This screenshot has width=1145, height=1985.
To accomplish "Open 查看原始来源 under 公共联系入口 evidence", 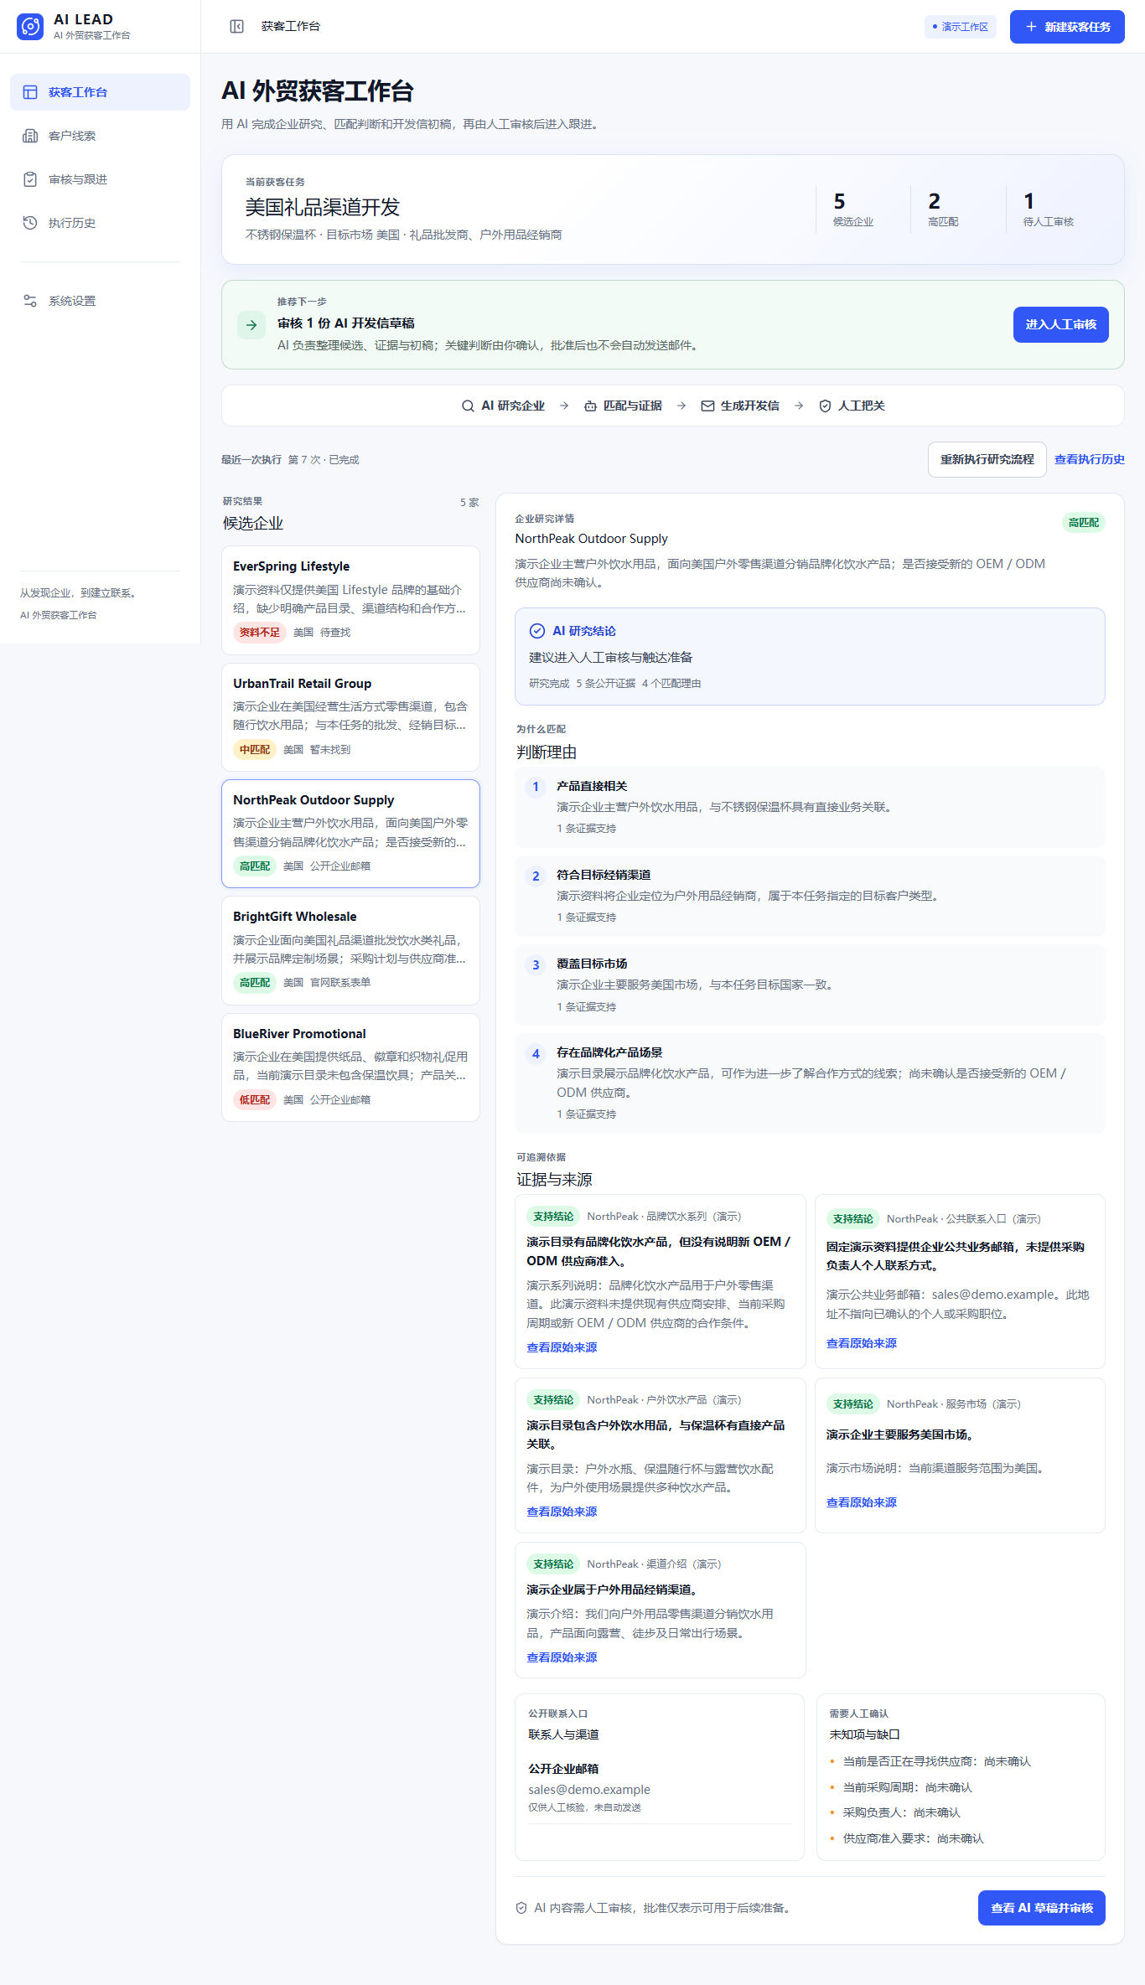I will pos(861,1343).
